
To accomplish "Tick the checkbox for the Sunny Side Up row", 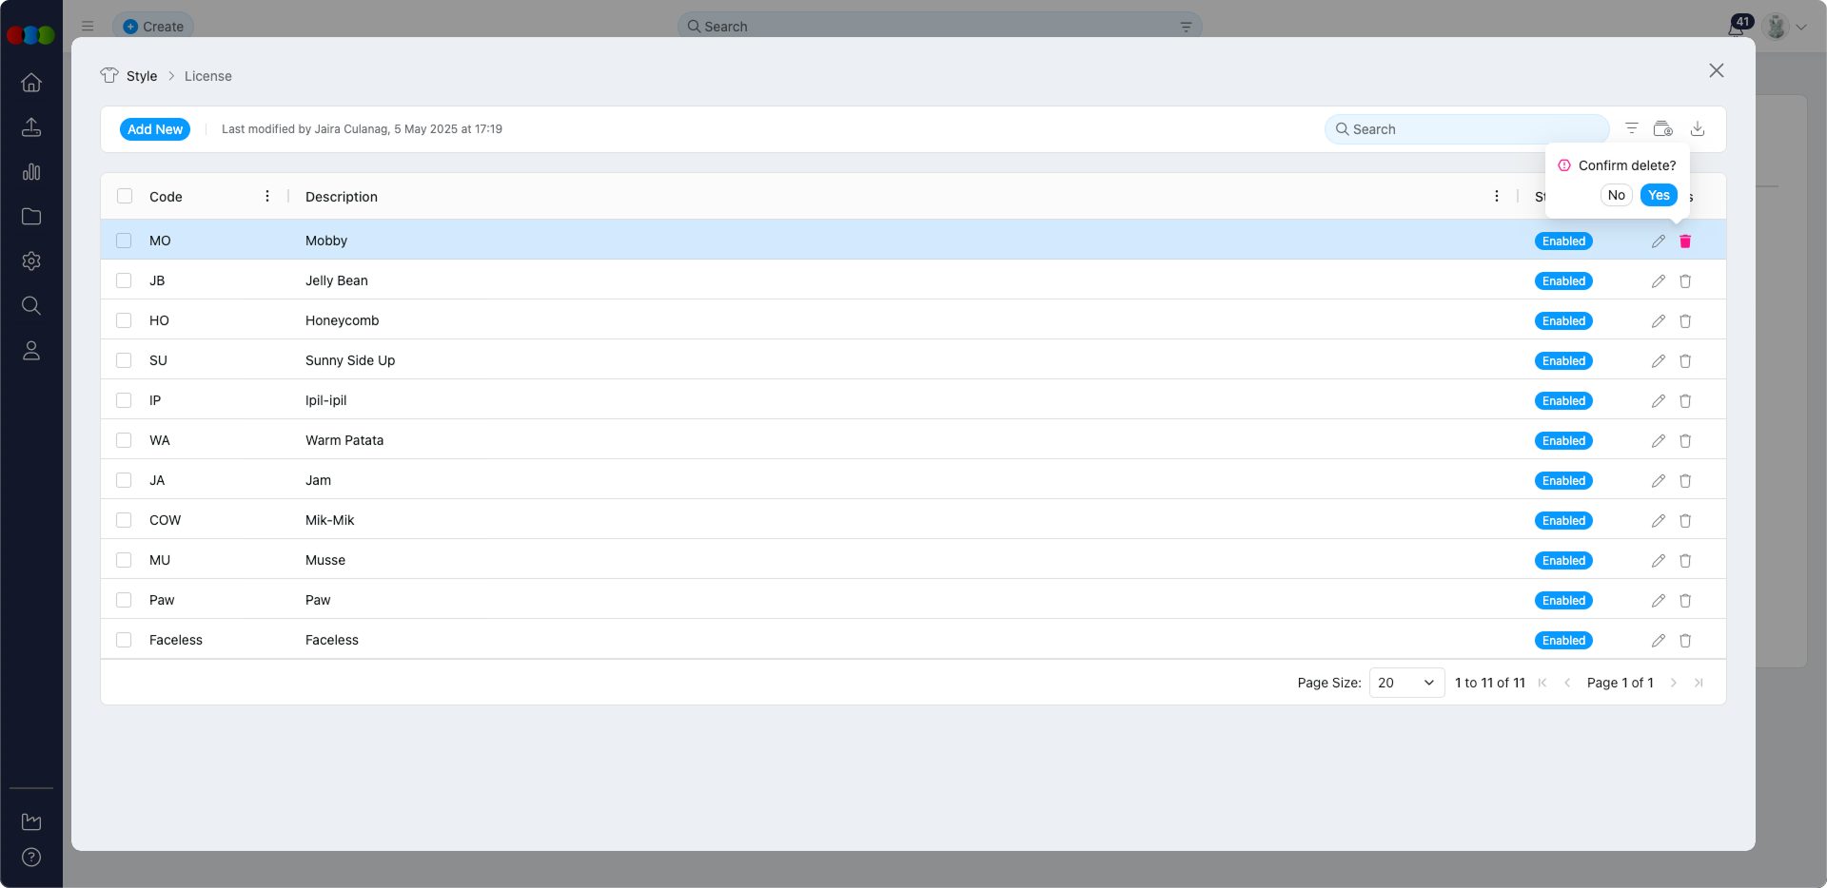I will (x=124, y=360).
